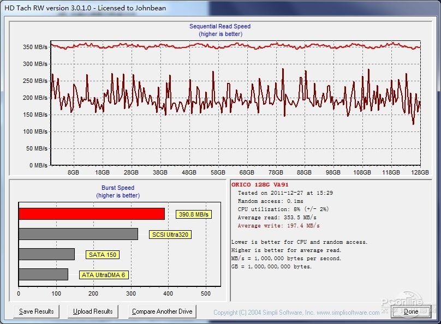Image resolution: width=441 pixels, height=324 pixels.
Task: Click the Average read 353.5 MB/s line
Action: coord(277,218)
